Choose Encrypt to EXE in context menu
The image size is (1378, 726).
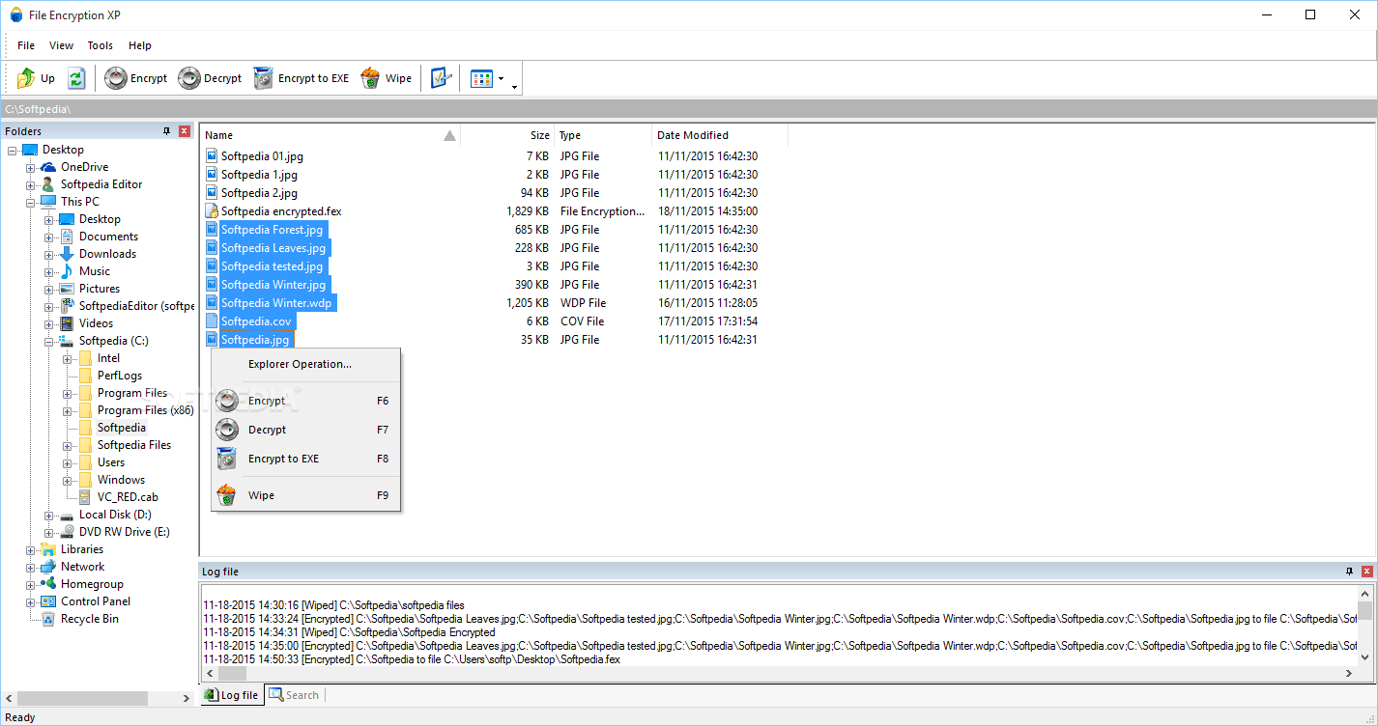coord(305,459)
